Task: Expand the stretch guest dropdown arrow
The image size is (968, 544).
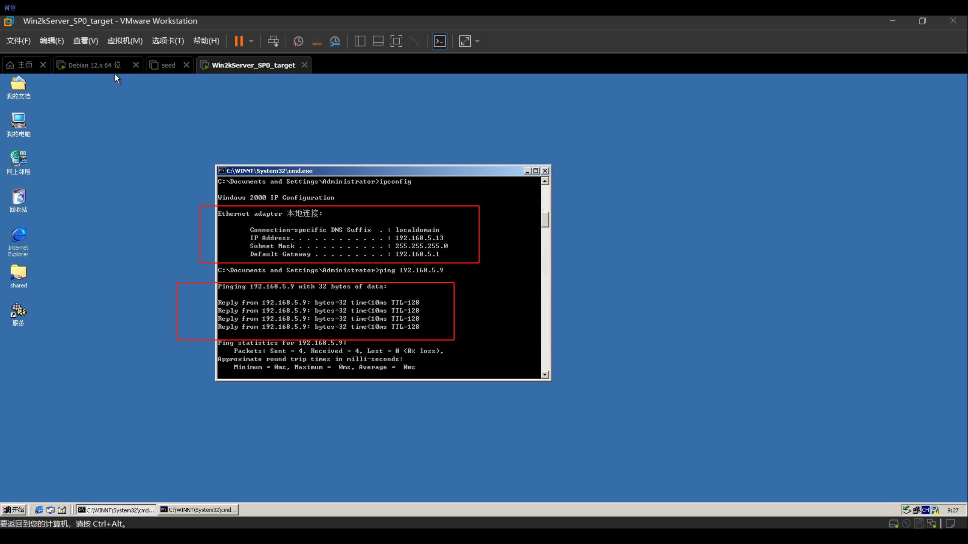Action: (x=478, y=41)
